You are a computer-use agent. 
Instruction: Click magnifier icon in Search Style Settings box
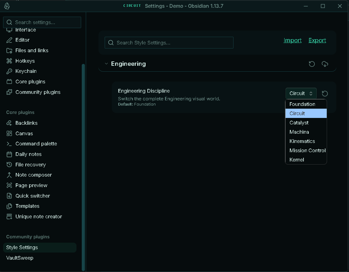(x=111, y=43)
